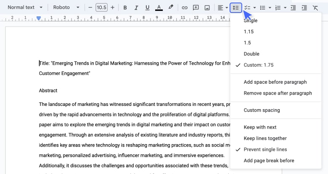Image resolution: width=328 pixels, height=174 pixels.
Task: Uncheck Prevent single lines option
Action: pyautogui.click(x=276, y=149)
